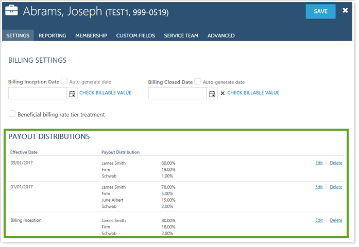Image resolution: width=359 pixels, height=247 pixels.
Task: Open the Membership tab
Action: (x=91, y=36)
